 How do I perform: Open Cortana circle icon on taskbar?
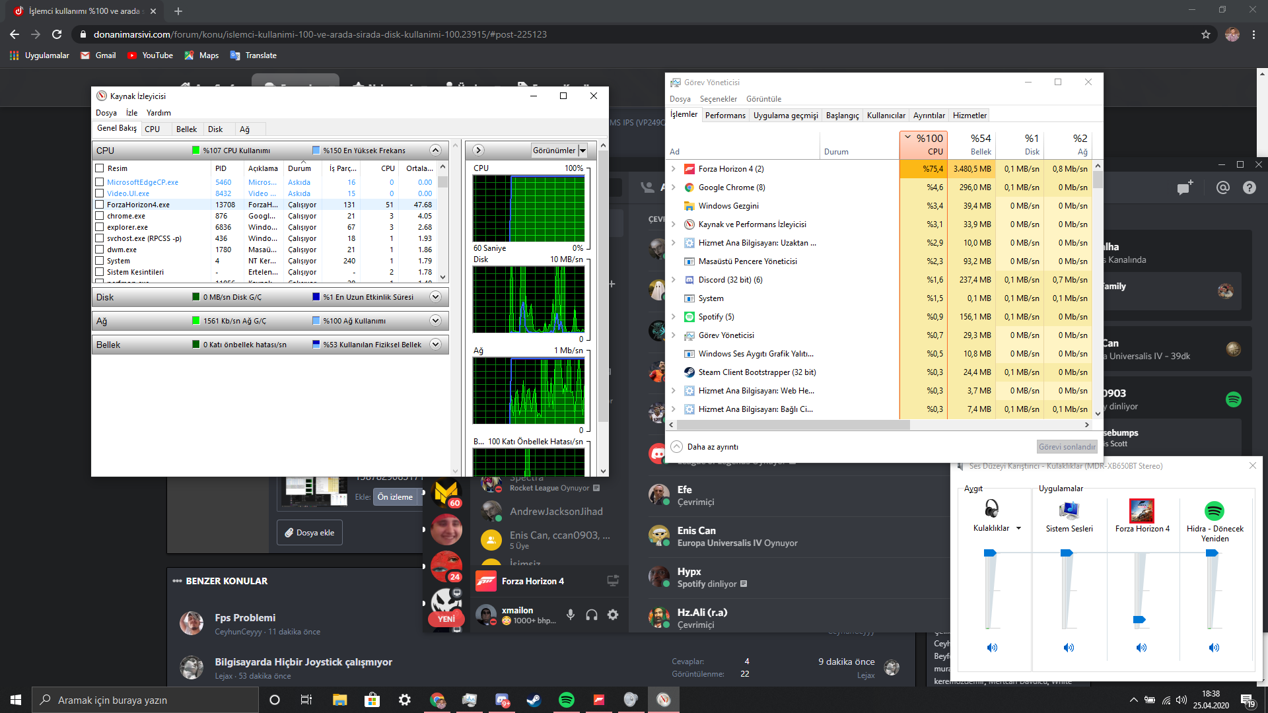(275, 700)
